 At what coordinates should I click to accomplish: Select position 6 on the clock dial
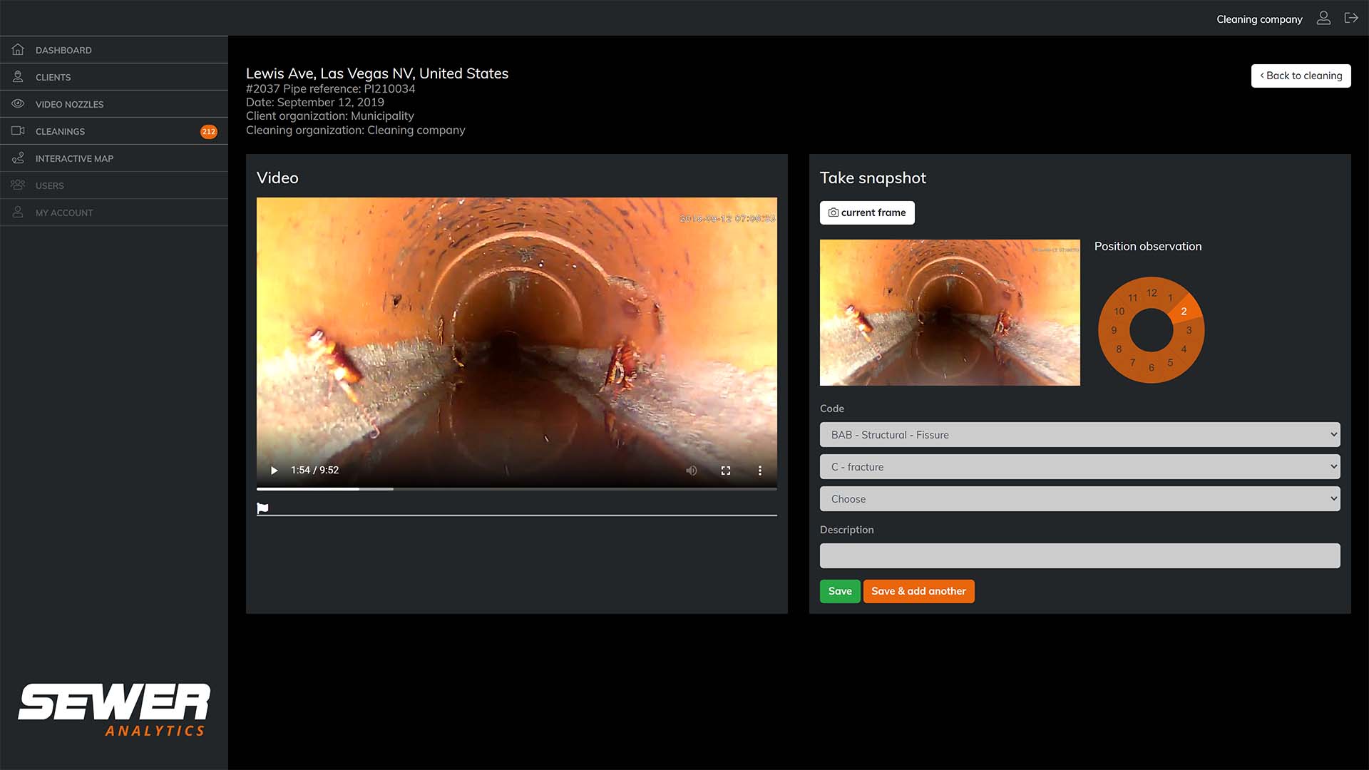[1151, 368]
